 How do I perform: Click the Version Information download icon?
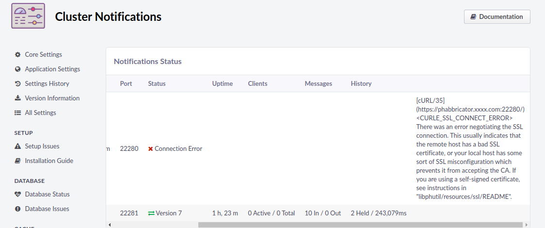click(x=18, y=98)
